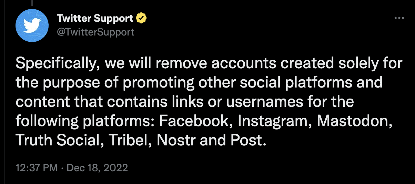Click the Dec 18, 2022 date
This screenshot has width=415, height=184.
point(97,168)
